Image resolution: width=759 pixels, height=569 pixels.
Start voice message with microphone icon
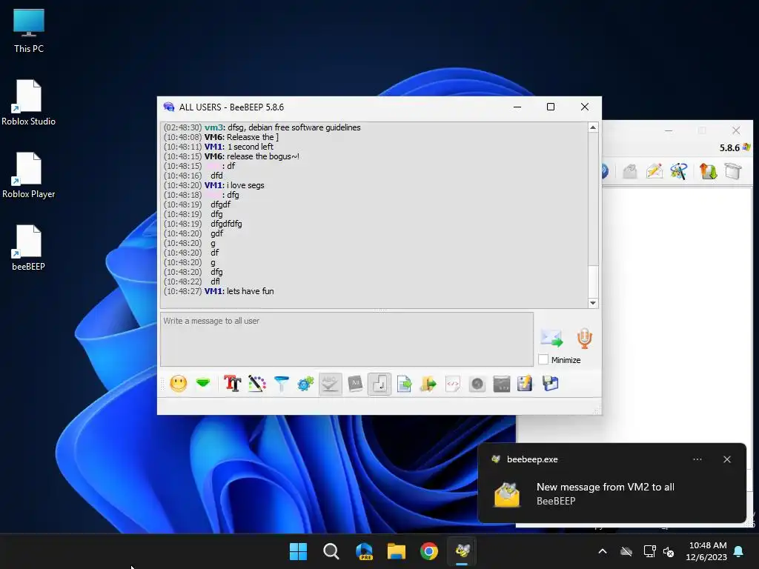pos(584,339)
